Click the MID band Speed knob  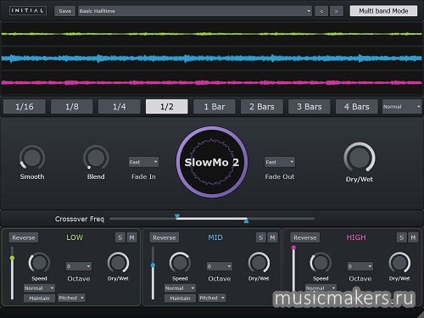click(180, 263)
